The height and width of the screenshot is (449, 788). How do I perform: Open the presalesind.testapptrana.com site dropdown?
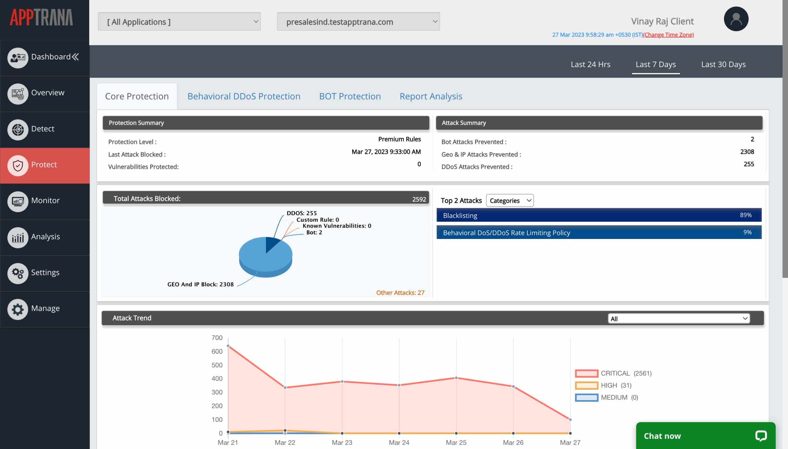358,22
